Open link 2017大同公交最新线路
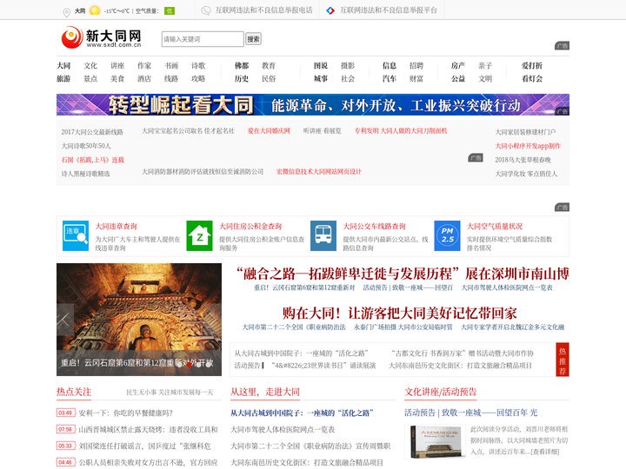Image resolution: width=626 pixels, height=469 pixels. (92, 132)
